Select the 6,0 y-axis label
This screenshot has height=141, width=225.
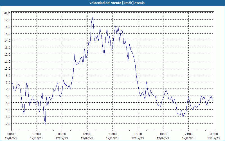click(x=8, y=96)
